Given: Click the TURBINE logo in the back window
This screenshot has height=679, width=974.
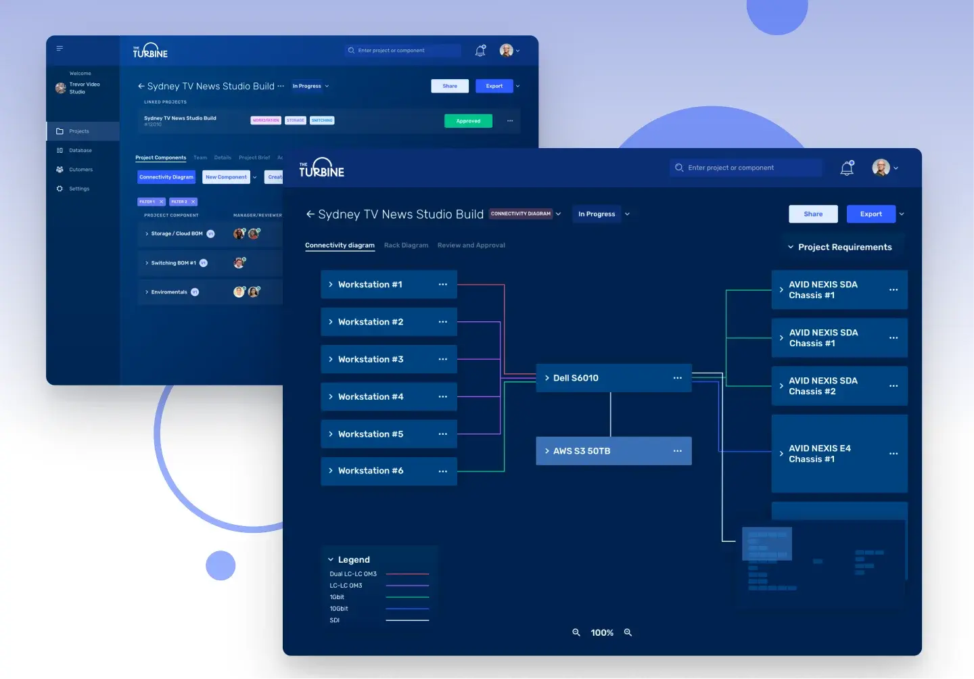Looking at the screenshot, I should 150,51.
